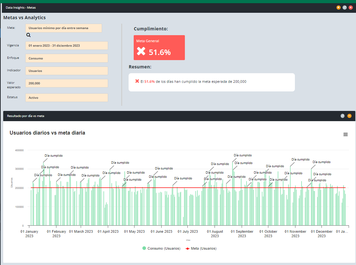
Task: Click the red Meta General 51.6% card
Action: point(159,48)
